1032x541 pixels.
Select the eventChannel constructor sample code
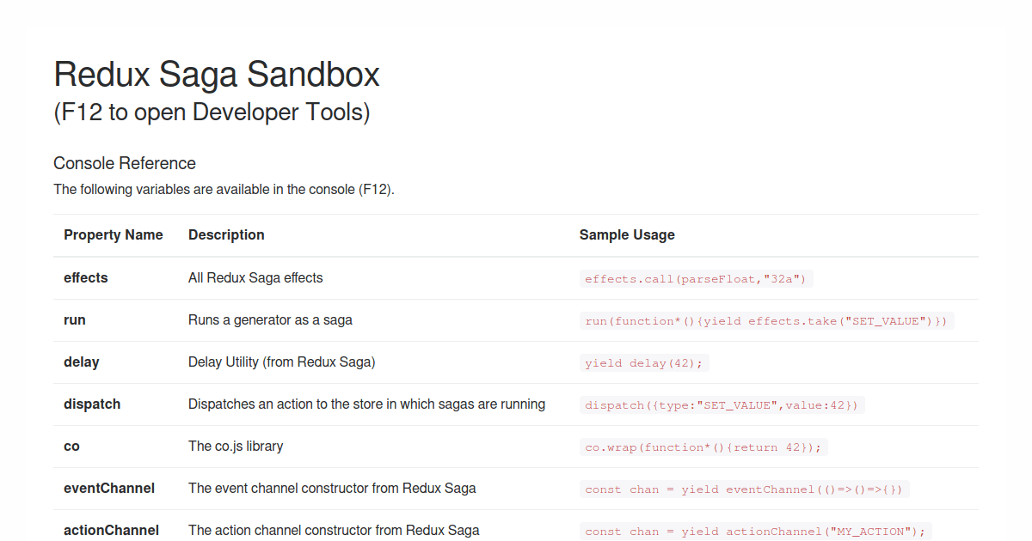(x=743, y=489)
